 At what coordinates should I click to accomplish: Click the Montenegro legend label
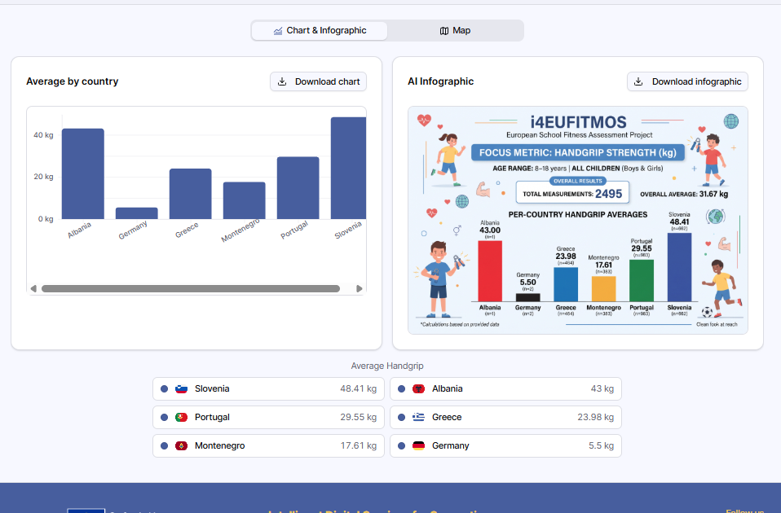(x=219, y=445)
